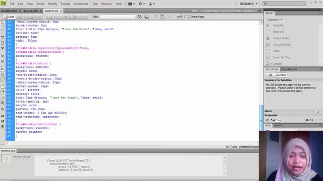Click the Select Parent Tag icon
323x181 pixels.
click(x=3, y=56)
